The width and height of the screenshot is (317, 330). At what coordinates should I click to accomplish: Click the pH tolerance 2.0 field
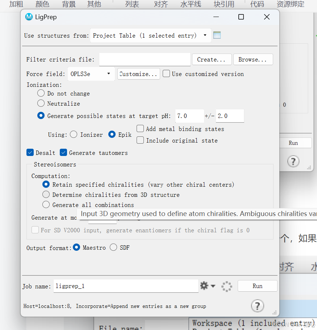click(230, 116)
